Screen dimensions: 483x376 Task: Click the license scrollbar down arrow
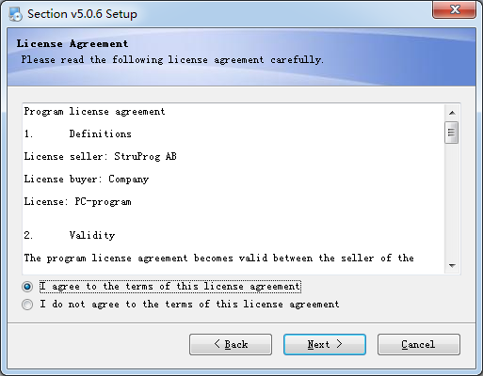pos(452,265)
